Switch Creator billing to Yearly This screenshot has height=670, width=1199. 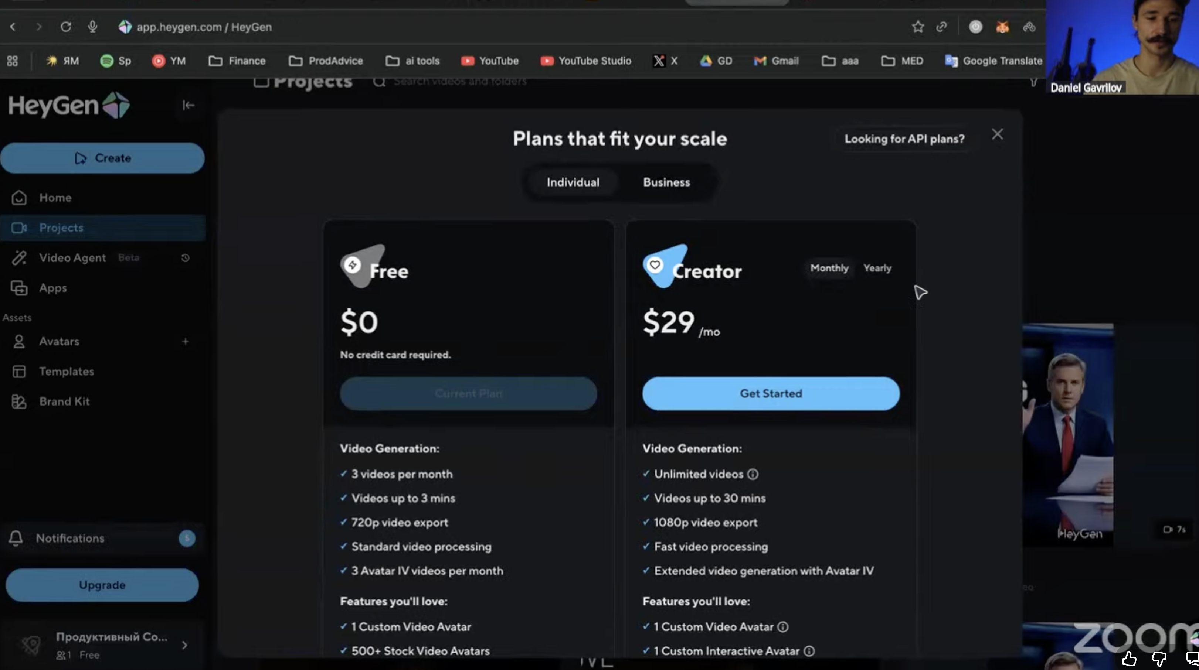point(877,268)
